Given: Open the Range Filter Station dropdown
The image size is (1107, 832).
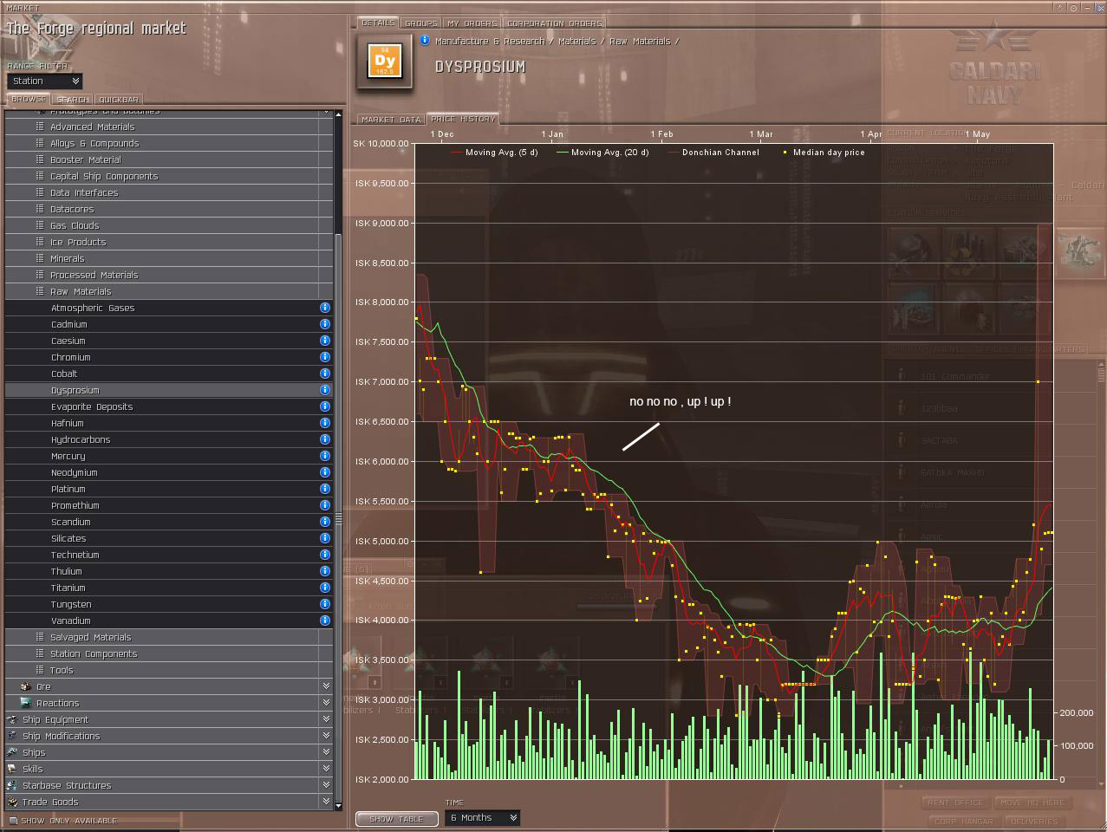Looking at the screenshot, I should (x=45, y=81).
